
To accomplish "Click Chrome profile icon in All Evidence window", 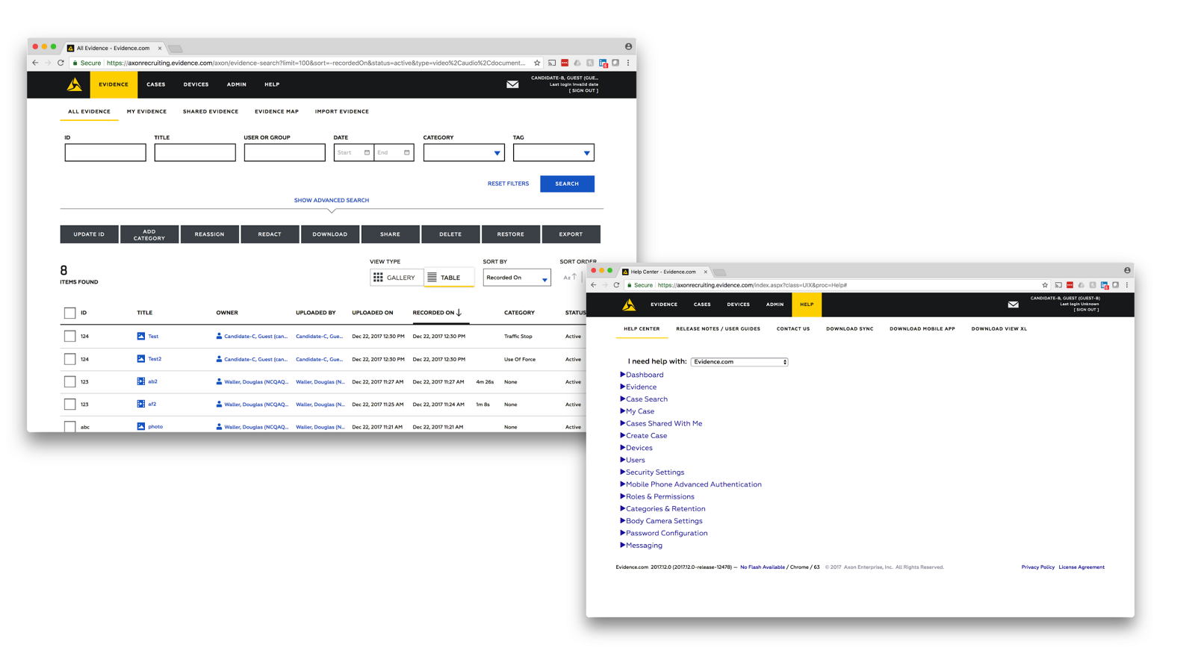I will [x=628, y=46].
